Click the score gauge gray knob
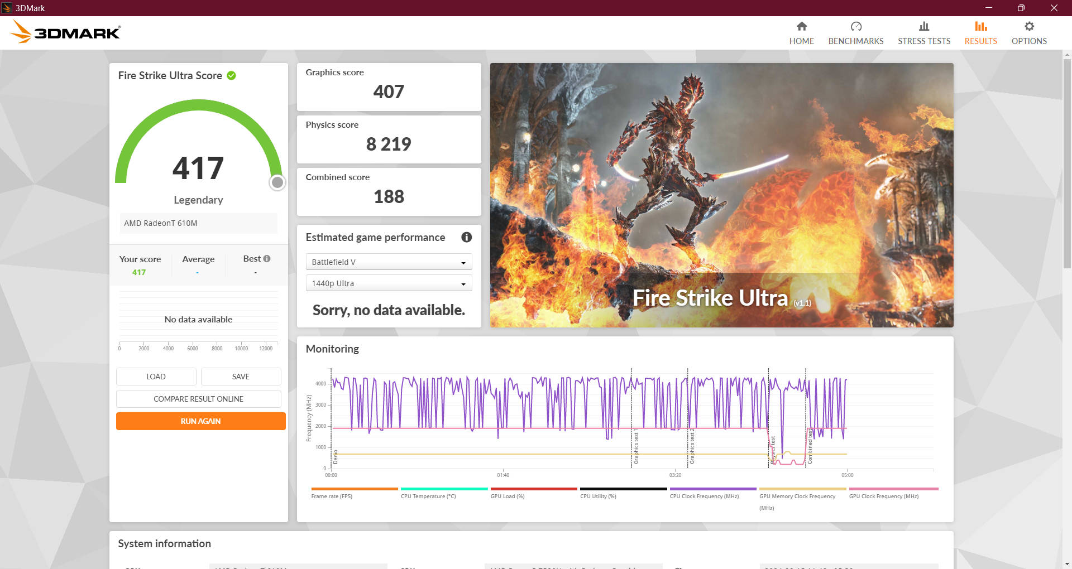The height and width of the screenshot is (569, 1072). (277, 182)
